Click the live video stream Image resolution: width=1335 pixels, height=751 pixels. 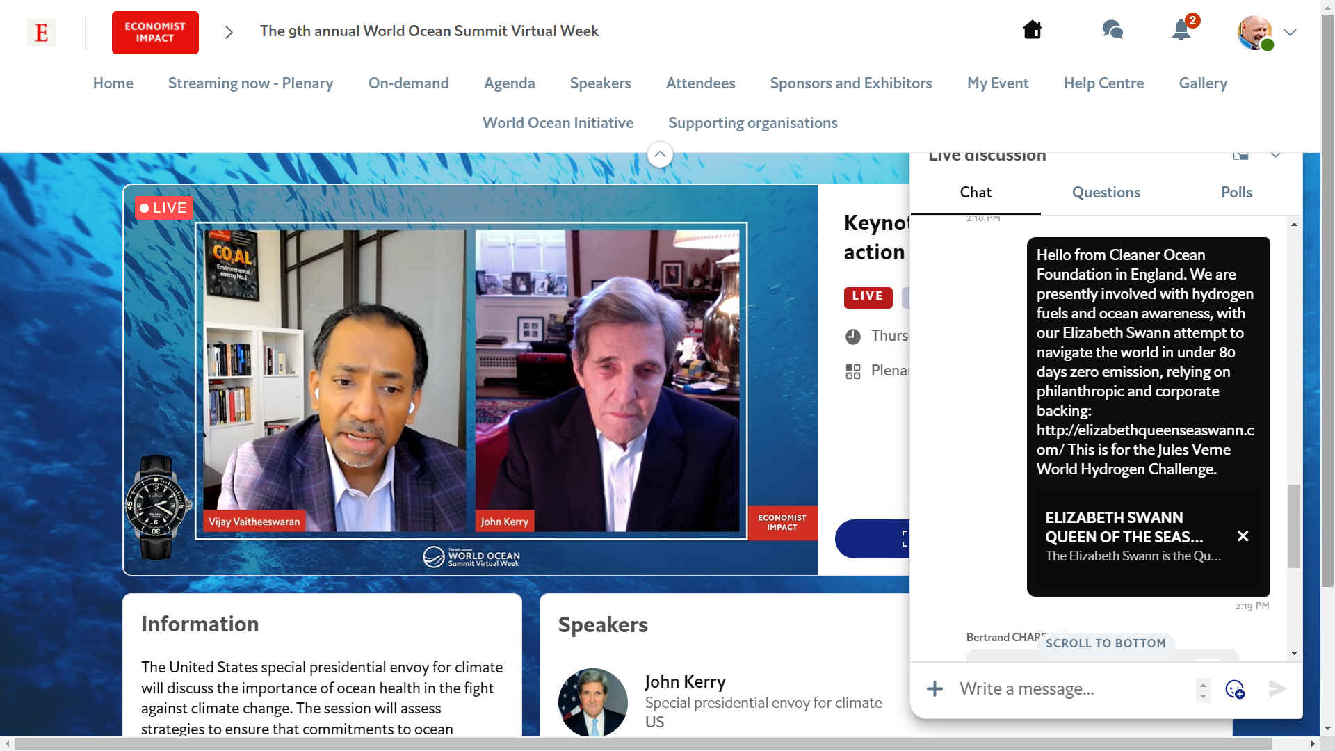tap(471, 380)
